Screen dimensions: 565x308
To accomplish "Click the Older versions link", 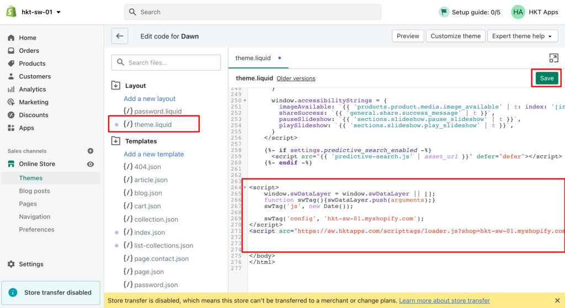I will tap(296, 78).
